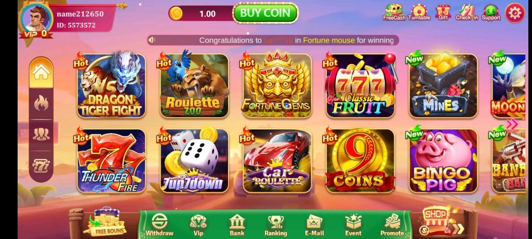Open the Ranking trophy icon
Image resolution: width=532 pixels, height=239 pixels.
275,225
